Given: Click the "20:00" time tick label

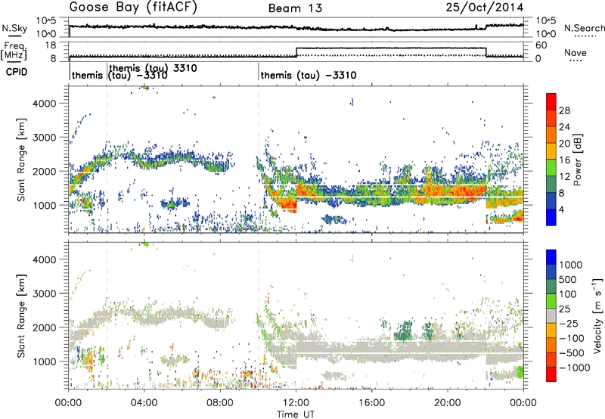Looking at the screenshot, I should point(448,403).
